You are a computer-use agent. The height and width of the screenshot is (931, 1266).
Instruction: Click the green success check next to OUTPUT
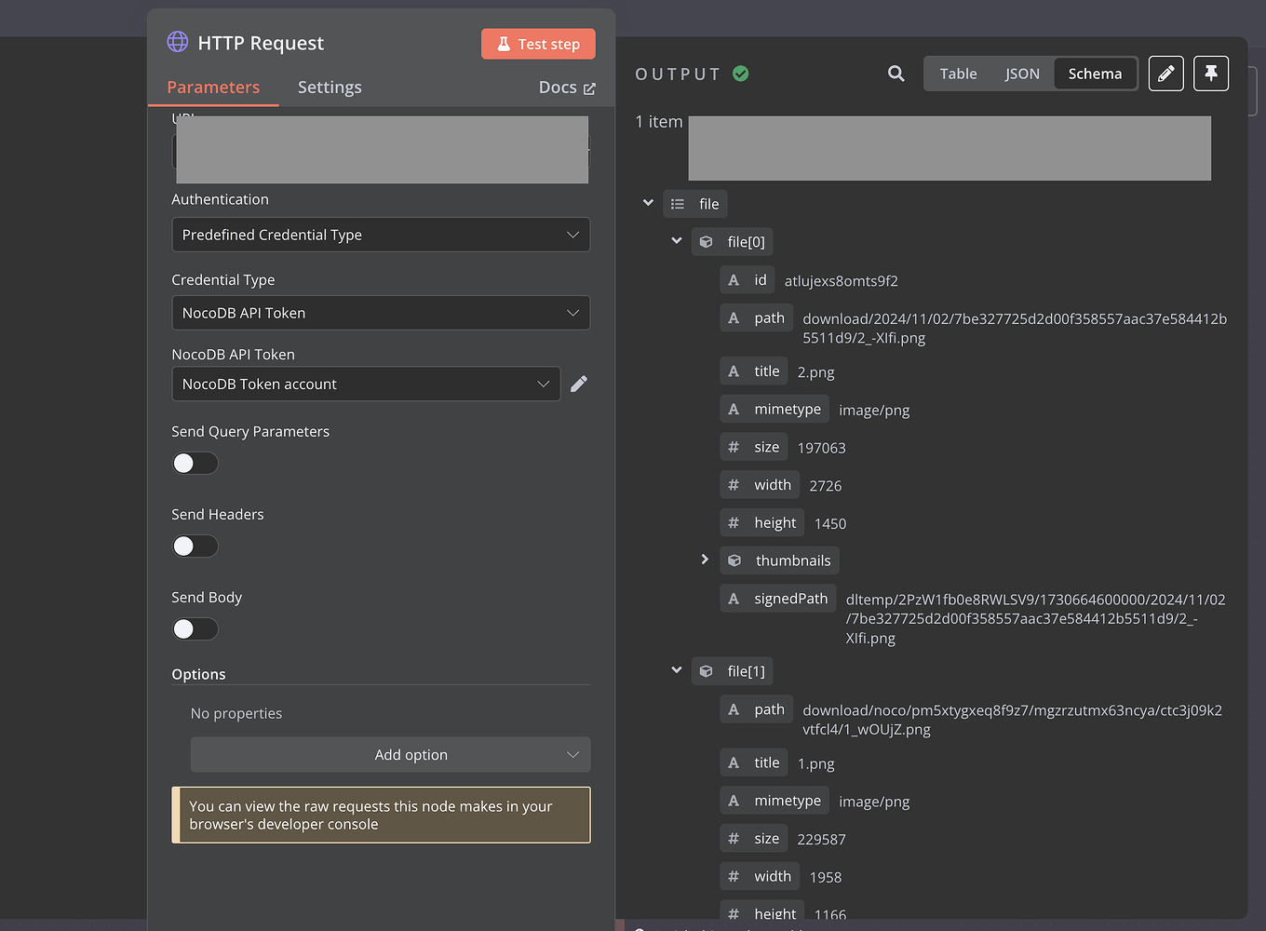740,73
